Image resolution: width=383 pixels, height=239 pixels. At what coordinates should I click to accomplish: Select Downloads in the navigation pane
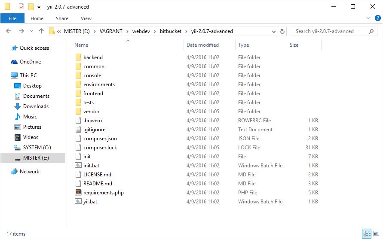coord(36,106)
